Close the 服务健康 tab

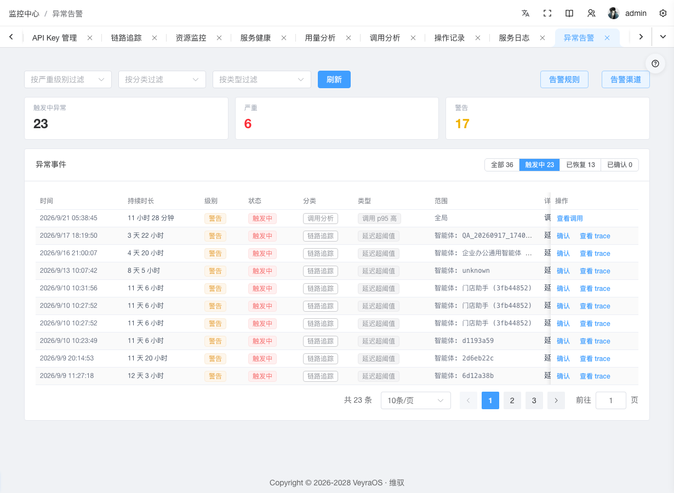284,38
